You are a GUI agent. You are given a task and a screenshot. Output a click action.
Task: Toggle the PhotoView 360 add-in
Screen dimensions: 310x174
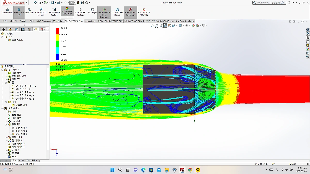pos(19,12)
